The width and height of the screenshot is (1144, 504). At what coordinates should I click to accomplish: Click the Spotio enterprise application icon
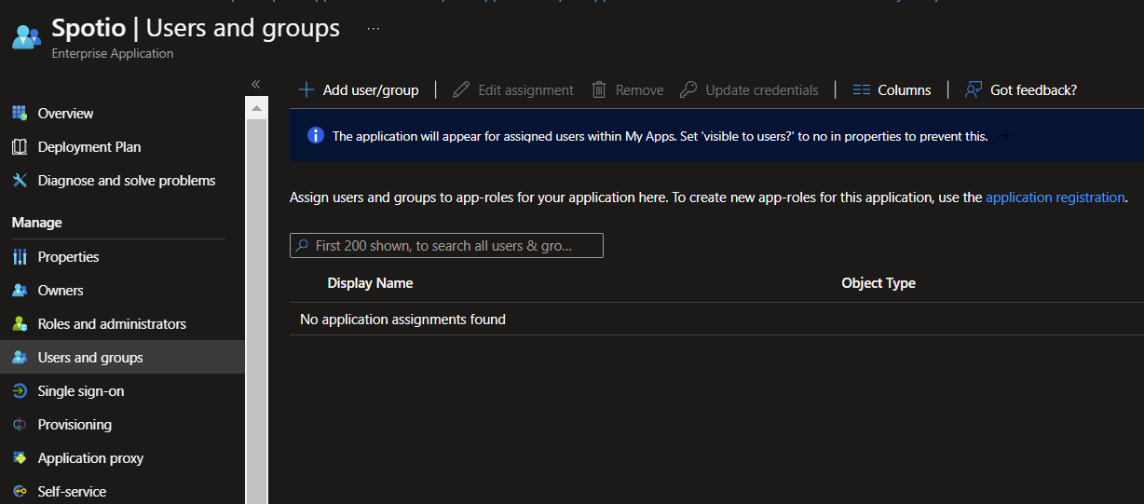tap(26, 37)
